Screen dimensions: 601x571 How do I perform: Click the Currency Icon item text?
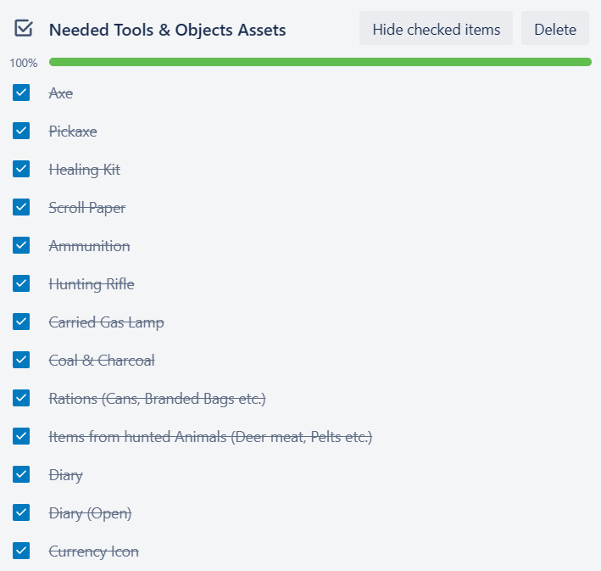click(93, 551)
